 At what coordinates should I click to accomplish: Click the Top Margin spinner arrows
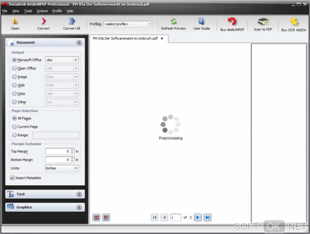72,151
